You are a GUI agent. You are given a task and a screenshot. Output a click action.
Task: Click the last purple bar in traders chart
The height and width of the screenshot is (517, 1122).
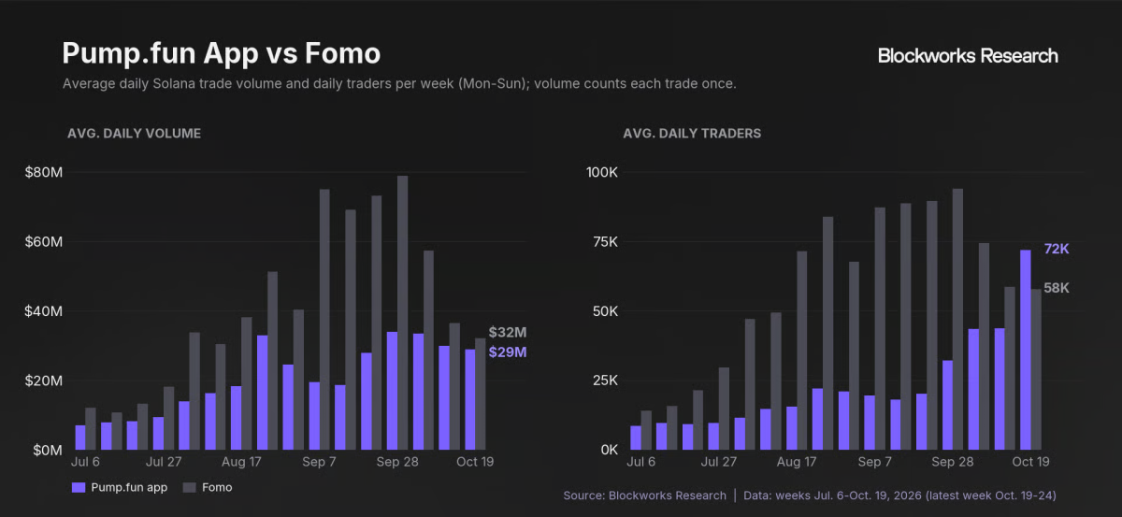tap(1026, 350)
